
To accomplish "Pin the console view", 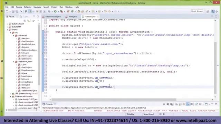I will point(196,104).
